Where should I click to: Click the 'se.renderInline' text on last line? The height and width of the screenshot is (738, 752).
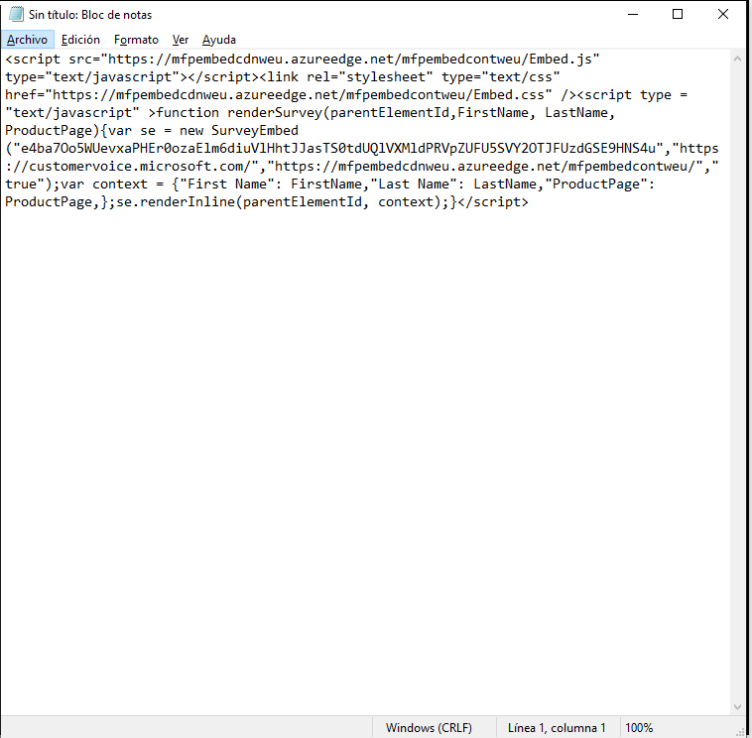tap(176, 202)
